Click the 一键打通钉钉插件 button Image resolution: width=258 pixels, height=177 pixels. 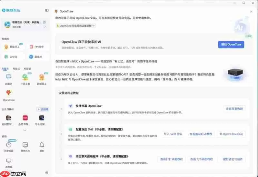(x=232, y=159)
